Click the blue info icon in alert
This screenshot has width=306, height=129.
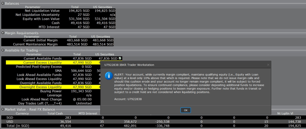109,76
